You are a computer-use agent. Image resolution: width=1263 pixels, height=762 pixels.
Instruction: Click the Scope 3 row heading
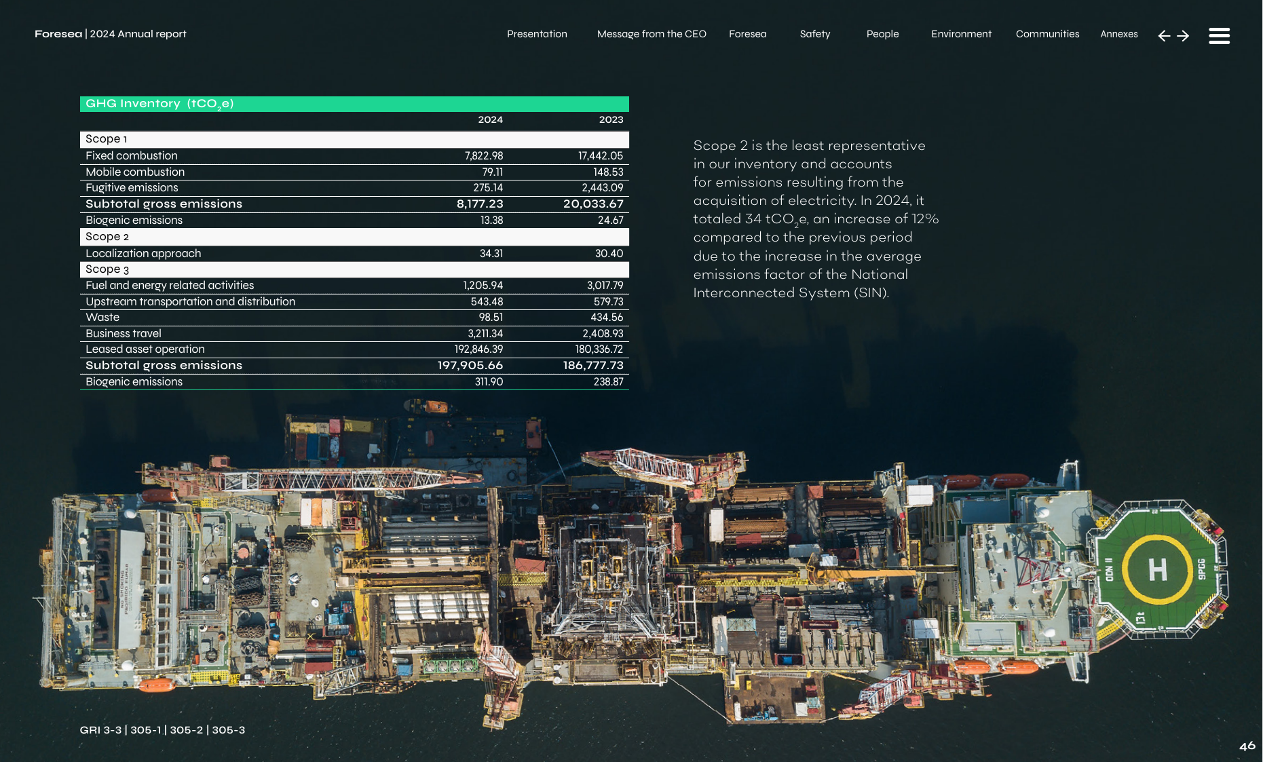pos(354,269)
